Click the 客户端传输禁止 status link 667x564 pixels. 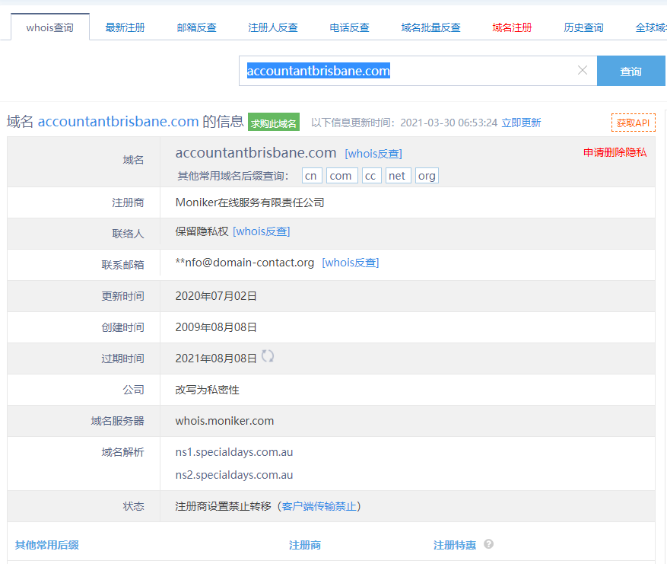tap(319, 506)
